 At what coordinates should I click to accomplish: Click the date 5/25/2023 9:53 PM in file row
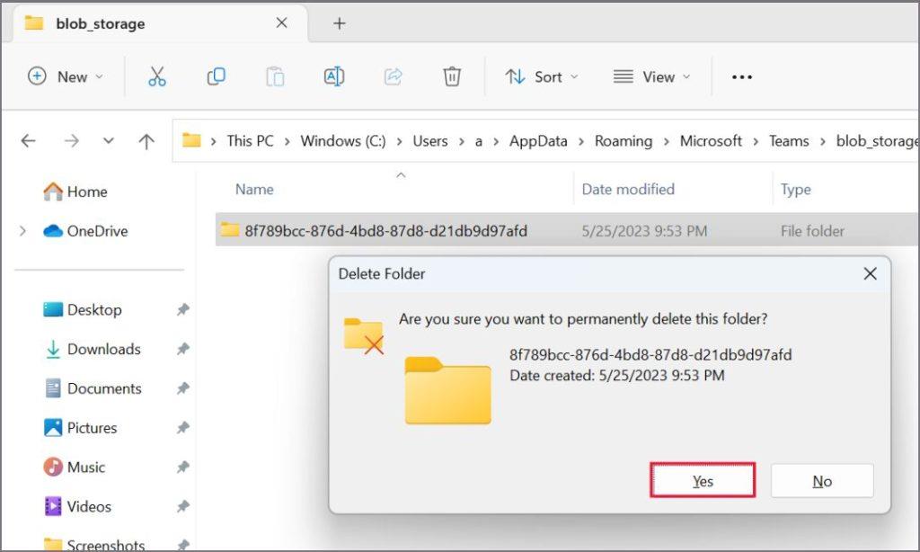click(x=644, y=231)
